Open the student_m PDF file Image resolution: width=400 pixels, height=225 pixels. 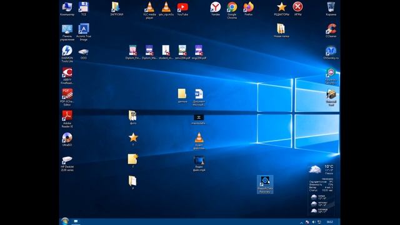coord(166,52)
